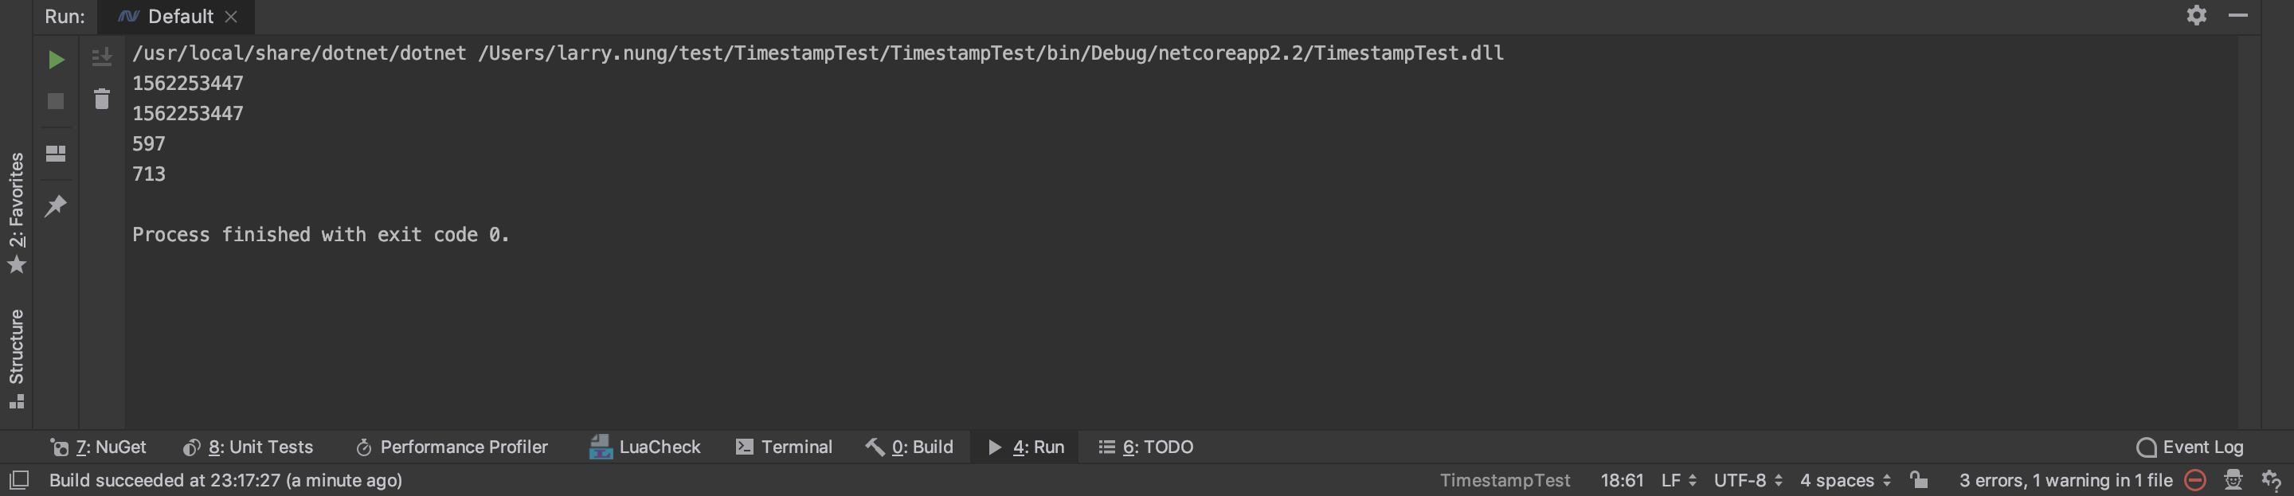Open Run panel settings gear

tap(2197, 15)
